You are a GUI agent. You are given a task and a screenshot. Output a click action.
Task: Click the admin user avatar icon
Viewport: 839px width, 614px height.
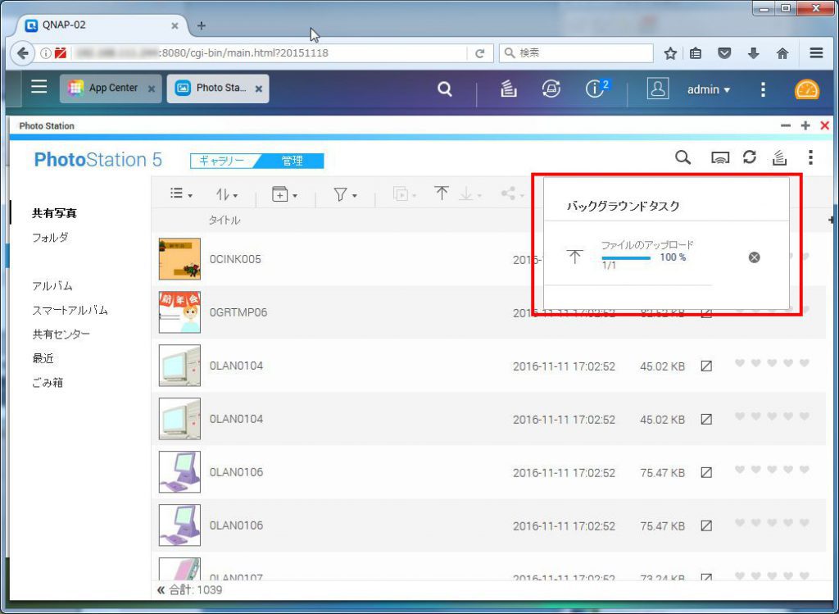pos(658,89)
